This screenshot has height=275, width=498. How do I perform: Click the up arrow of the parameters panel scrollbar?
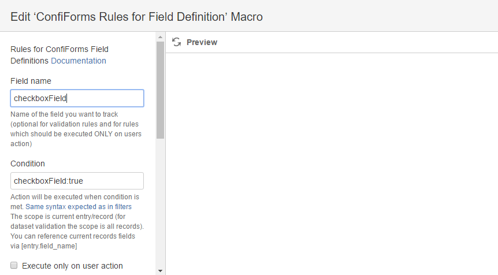click(x=160, y=37)
